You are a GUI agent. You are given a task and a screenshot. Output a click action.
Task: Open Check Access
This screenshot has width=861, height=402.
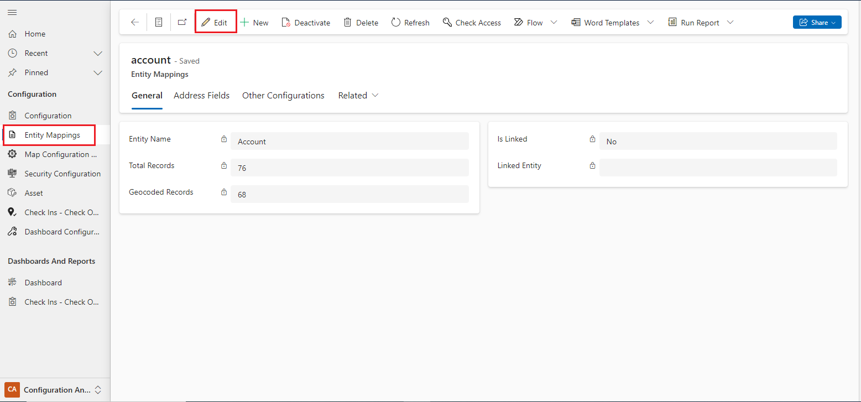coord(472,23)
